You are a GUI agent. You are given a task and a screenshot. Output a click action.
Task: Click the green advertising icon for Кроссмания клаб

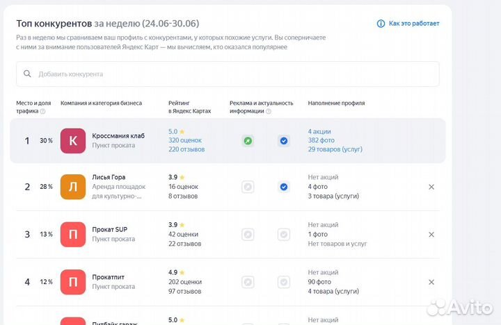click(248, 141)
